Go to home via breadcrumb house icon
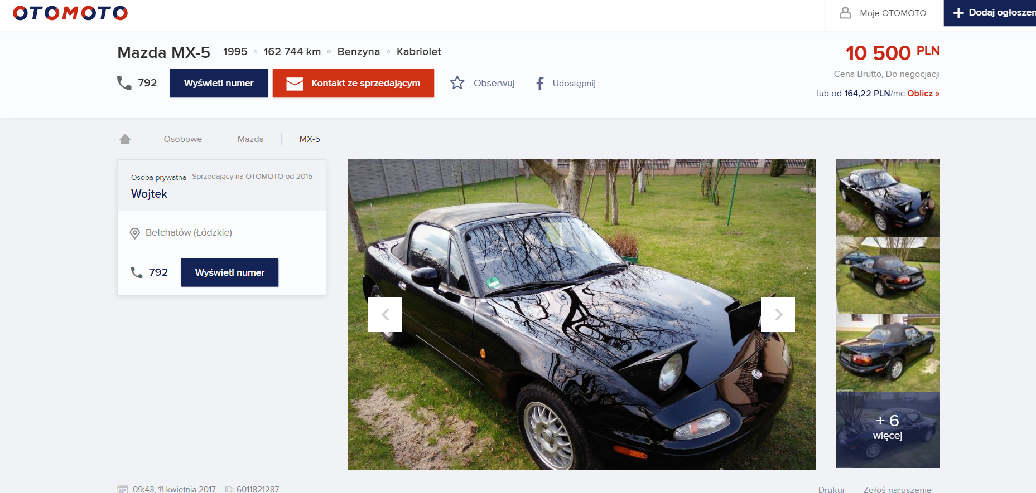The width and height of the screenshot is (1036, 493). click(125, 139)
